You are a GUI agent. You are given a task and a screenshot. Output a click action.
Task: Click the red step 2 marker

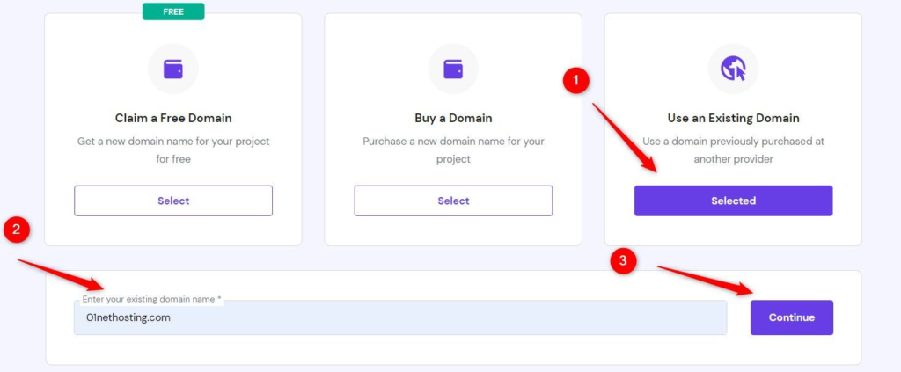pyautogui.click(x=17, y=230)
